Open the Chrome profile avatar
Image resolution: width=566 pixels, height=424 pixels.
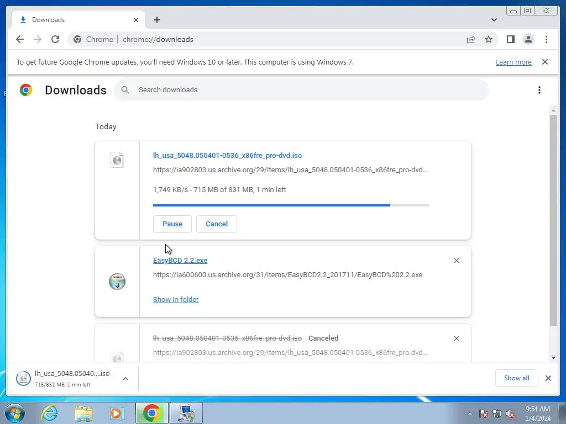click(528, 39)
